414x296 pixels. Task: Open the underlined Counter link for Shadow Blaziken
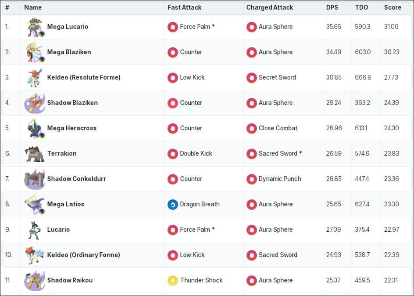[191, 103]
